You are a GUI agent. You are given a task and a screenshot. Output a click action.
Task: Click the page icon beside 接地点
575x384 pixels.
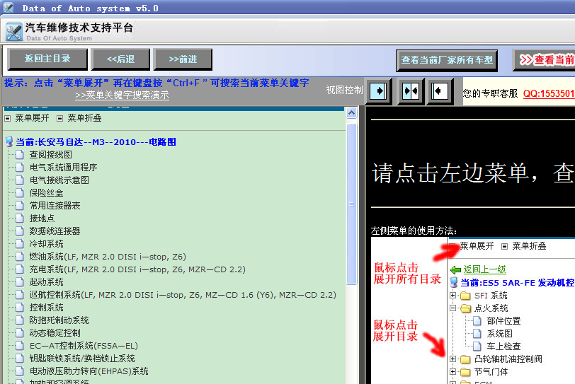(20, 219)
